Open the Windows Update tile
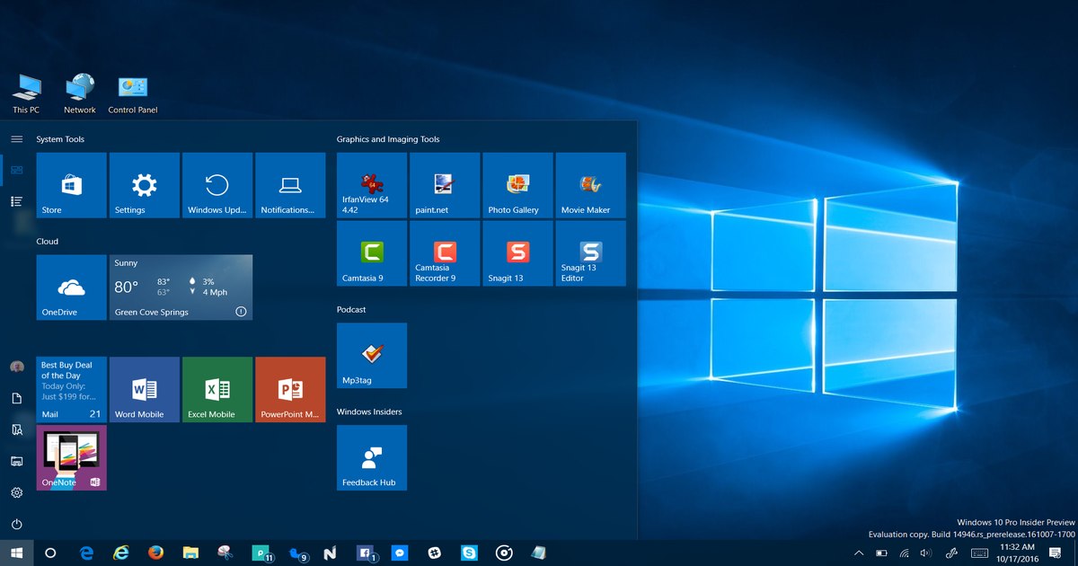 tap(217, 185)
